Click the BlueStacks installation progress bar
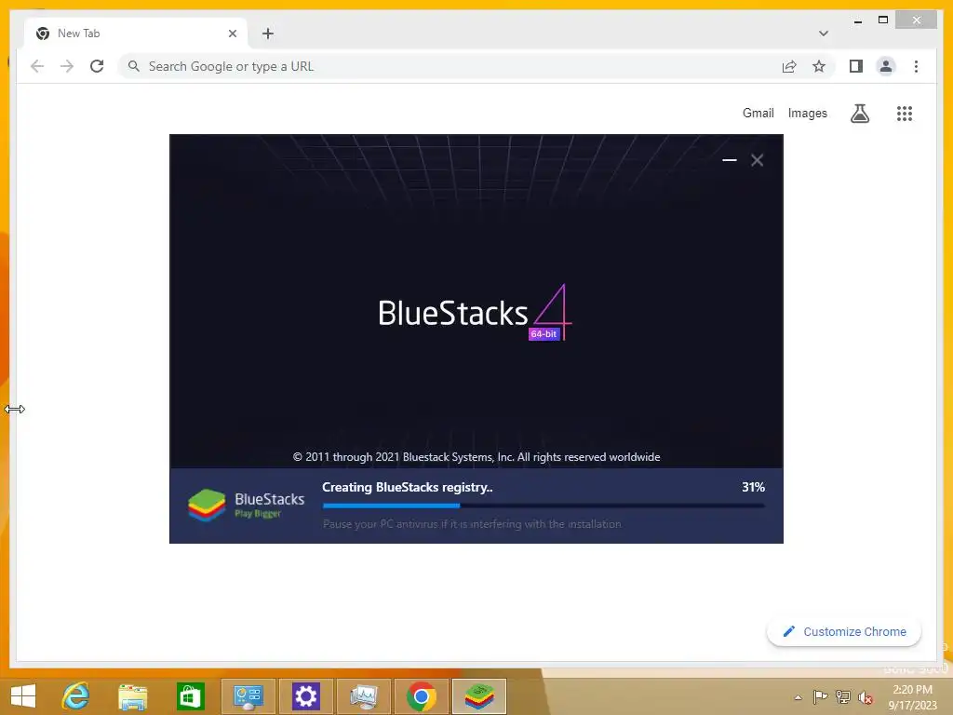The height and width of the screenshot is (715, 953). [544, 506]
